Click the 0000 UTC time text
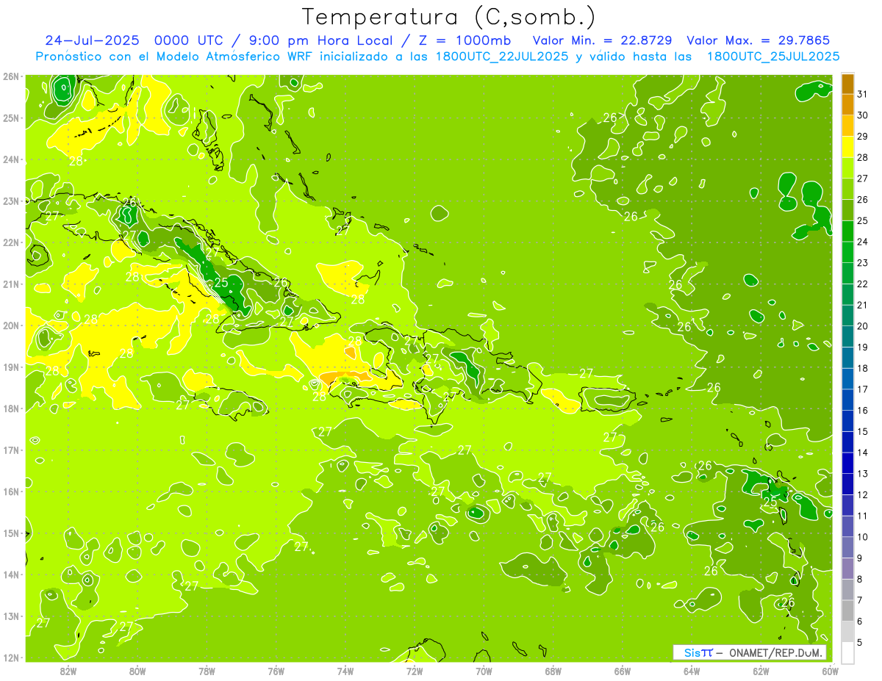The image size is (882, 681). pos(190,40)
